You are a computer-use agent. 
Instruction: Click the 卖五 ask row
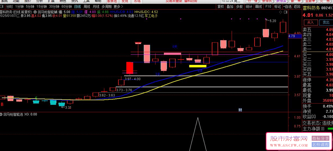317,30
